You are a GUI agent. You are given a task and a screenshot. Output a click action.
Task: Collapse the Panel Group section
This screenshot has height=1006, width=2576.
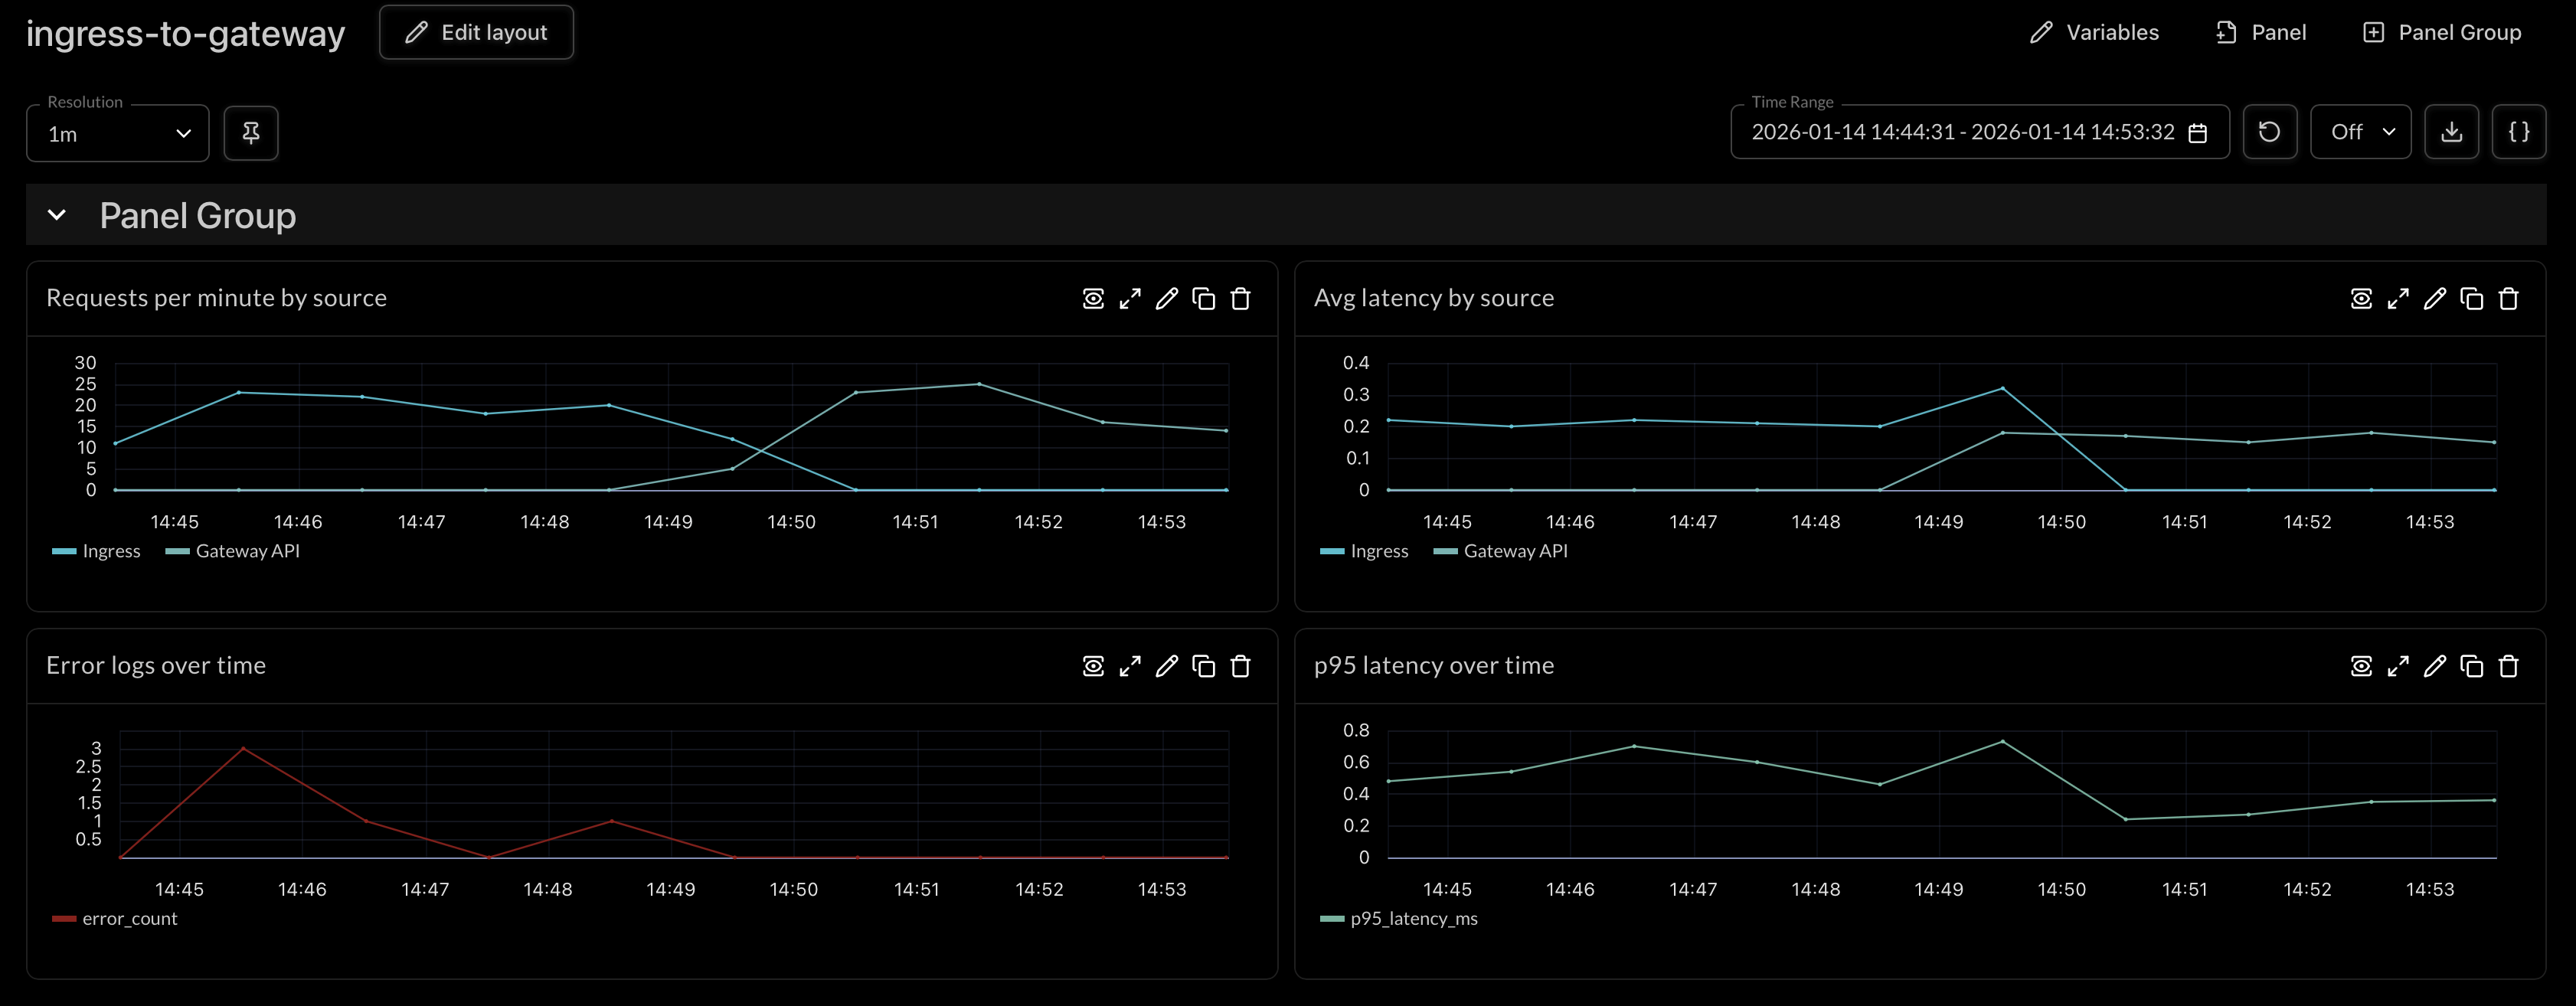point(57,215)
